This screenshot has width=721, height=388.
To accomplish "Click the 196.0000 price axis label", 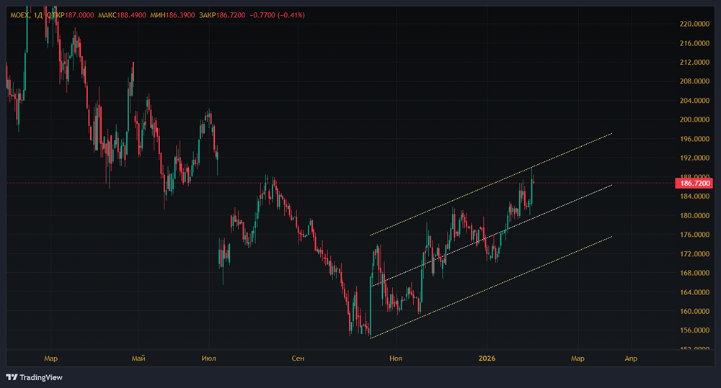I will click(694, 139).
